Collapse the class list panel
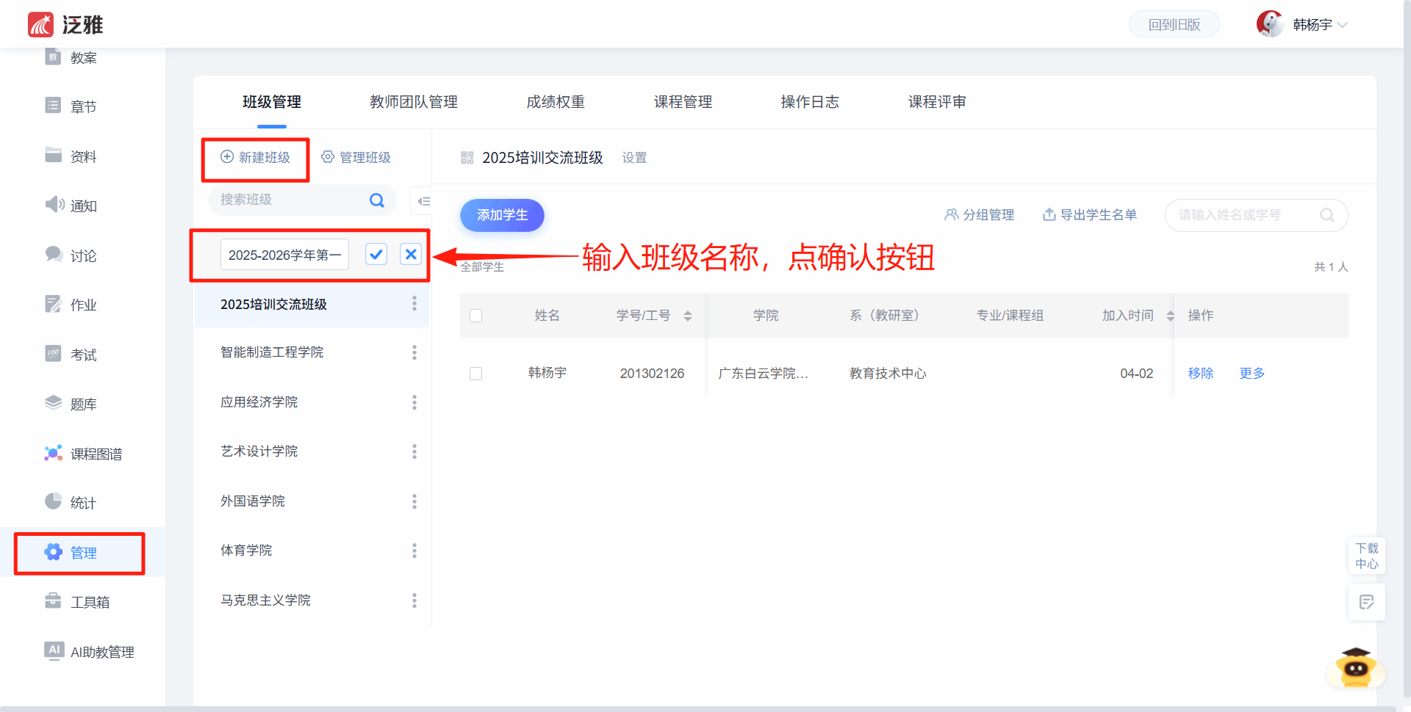Viewport: 1411px width, 712px height. coord(423,201)
